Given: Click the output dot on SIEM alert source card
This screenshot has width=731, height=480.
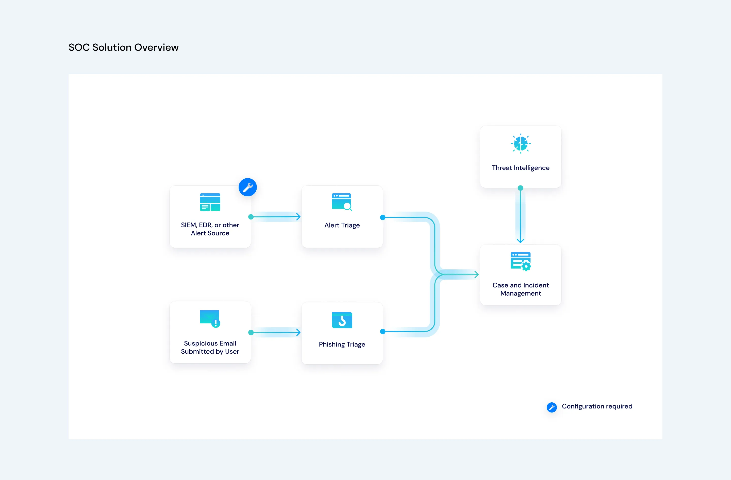Looking at the screenshot, I should 251,217.
